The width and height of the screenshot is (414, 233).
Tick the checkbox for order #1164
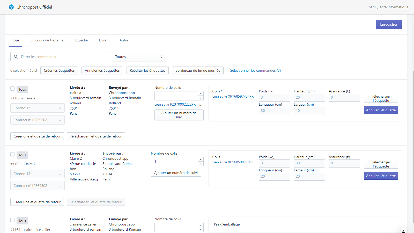(12, 220)
